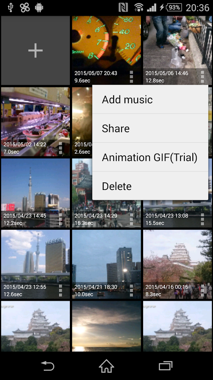The height and width of the screenshot is (380, 213).
Task: Select Delete from the popup menu
Action: tap(150, 186)
